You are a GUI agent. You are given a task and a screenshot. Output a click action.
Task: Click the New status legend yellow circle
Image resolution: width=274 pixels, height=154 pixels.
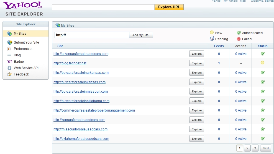[x=212, y=32]
